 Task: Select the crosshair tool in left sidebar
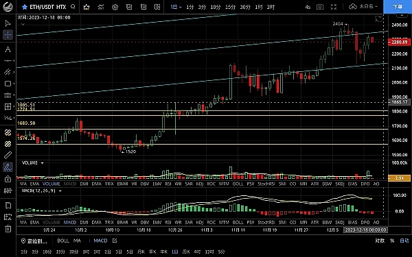pos(8,35)
